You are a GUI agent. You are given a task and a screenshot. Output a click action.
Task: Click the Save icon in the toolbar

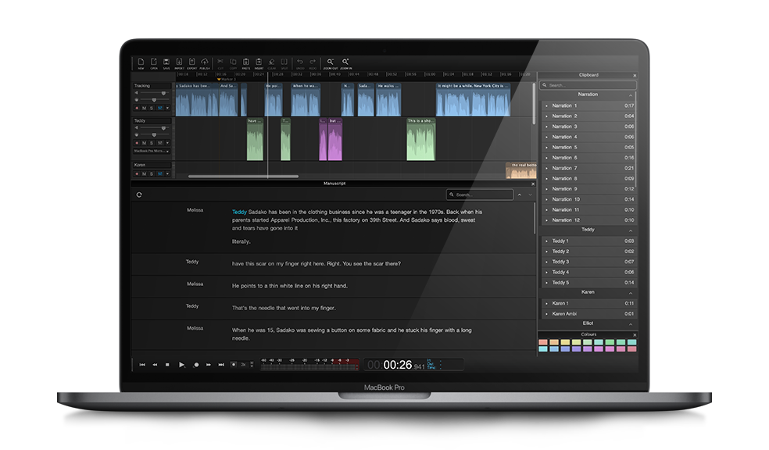(166, 62)
